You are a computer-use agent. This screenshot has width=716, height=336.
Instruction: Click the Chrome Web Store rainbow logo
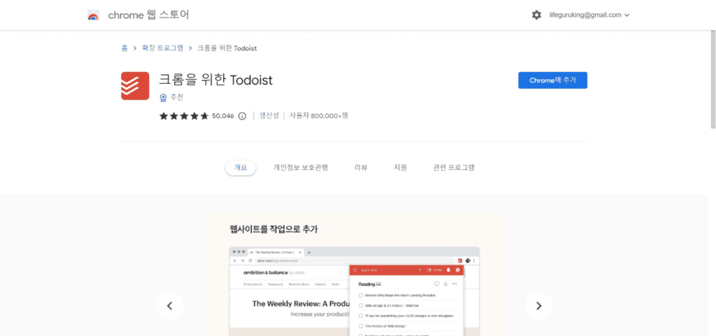(x=93, y=15)
